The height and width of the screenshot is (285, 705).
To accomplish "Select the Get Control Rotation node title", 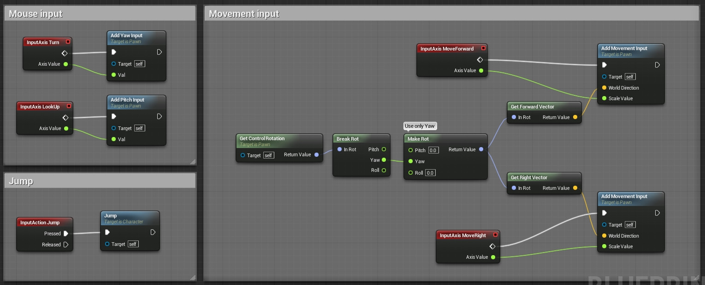I will coord(262,138).
